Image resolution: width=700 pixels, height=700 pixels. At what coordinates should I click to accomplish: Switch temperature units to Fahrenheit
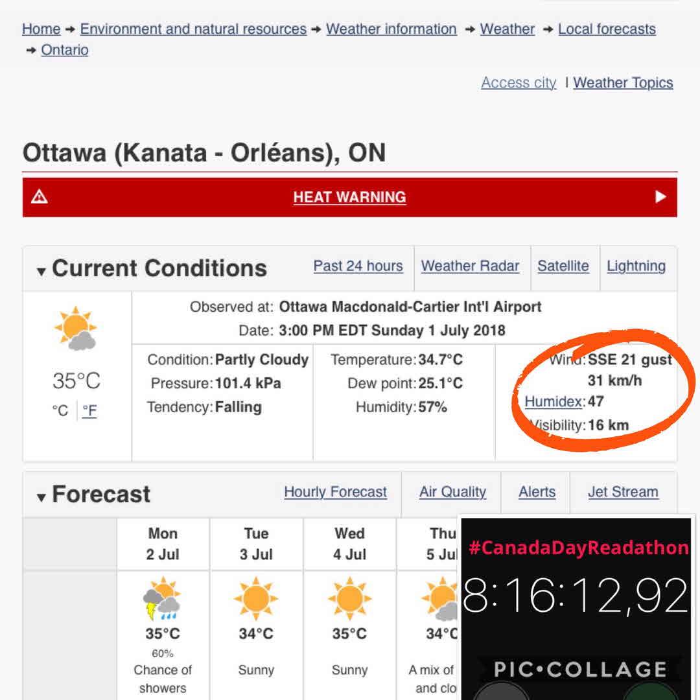(89, 411)
